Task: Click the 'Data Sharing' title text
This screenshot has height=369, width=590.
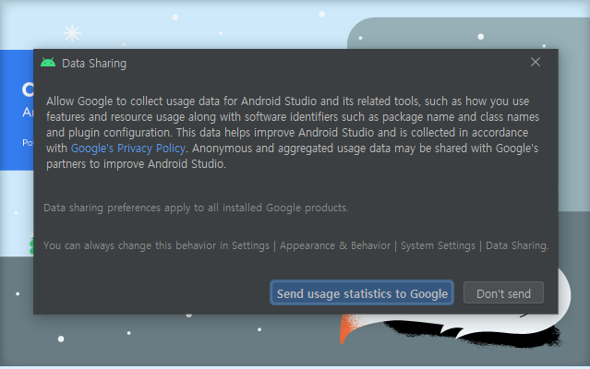Action: [x=94, y=63]
